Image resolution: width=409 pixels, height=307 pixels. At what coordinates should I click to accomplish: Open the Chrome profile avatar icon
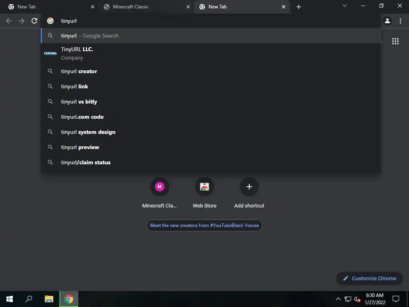pyautogui.click(x=387, y=21)
